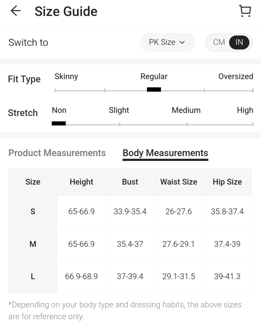Select the M size row label
Image resolution: width=261 pixels, height=325 pixels.
point(33,244)
